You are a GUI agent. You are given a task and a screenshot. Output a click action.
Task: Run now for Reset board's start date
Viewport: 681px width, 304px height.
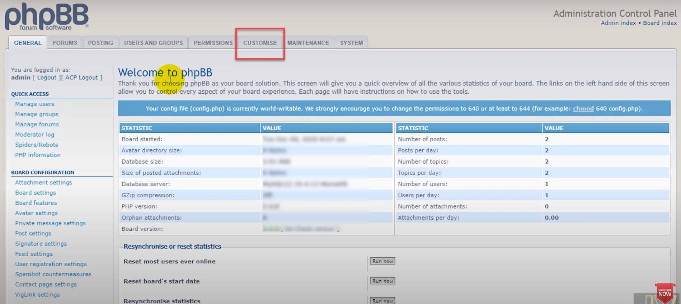pyautogui.click(x=382, y=281)
